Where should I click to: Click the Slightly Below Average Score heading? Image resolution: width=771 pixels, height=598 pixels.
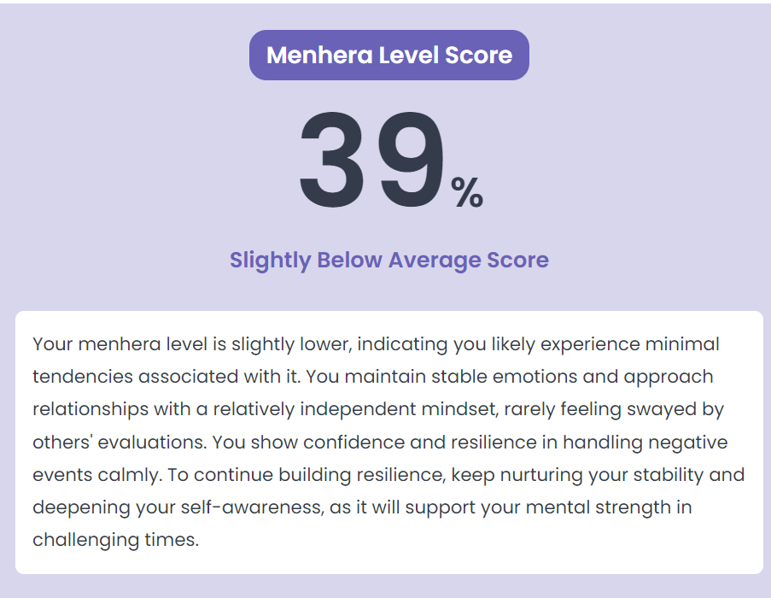tap(389, 261)
